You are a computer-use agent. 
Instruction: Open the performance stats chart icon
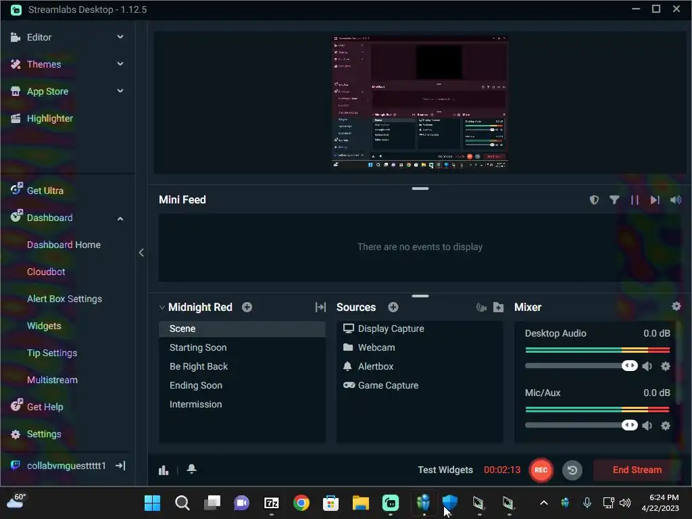pyautogui.click(x=164, y=470)
